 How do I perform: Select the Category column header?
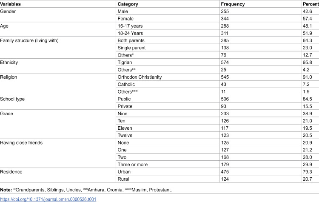pyautogui.click(x=128, y=4)
